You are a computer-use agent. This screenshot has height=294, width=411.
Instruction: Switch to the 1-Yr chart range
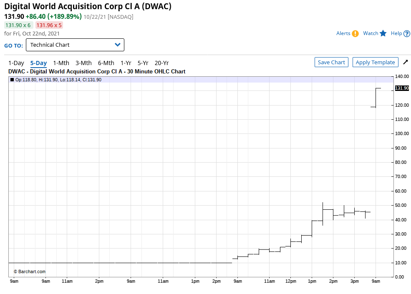pos(126,63)
